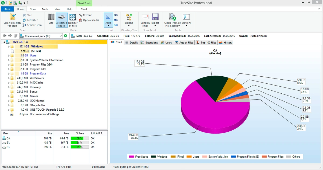323x170 pixels.
Task: Open the Top 100 Files tab
Action: tap(206, 43)
